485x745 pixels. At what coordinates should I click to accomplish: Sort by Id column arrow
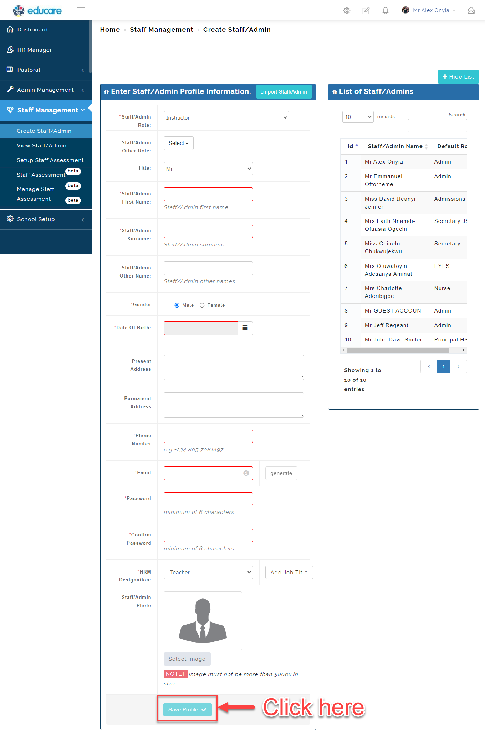357,145
